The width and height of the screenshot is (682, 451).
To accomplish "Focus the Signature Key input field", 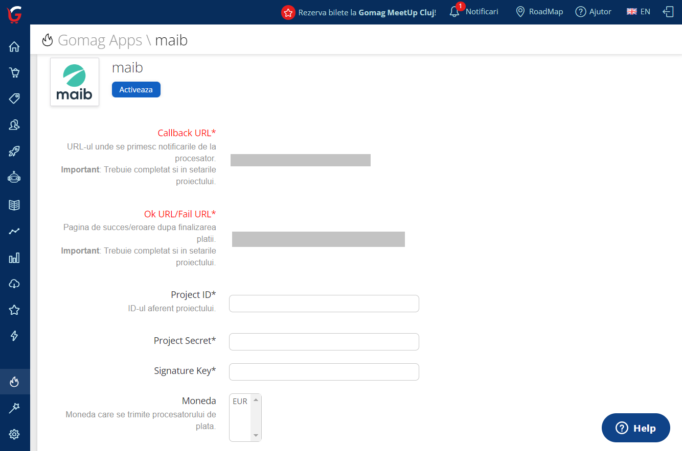I will coord(324,372).
